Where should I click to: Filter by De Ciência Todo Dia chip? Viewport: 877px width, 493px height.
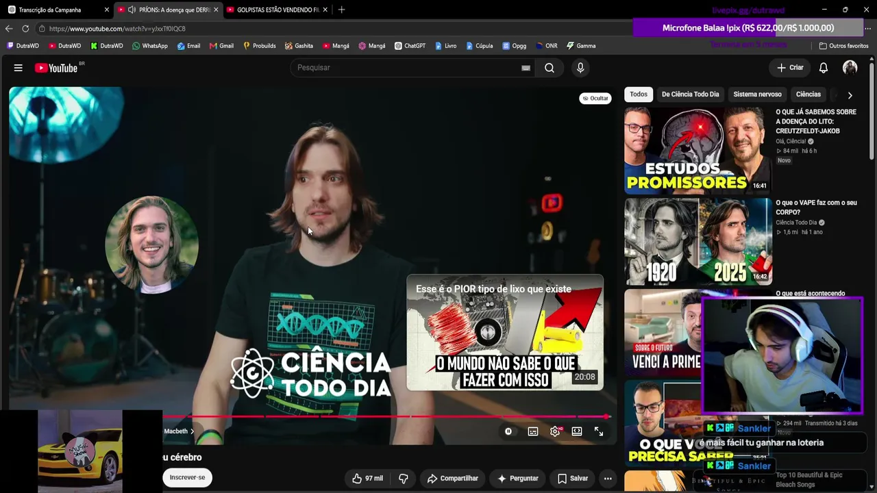tap(691, 94)
